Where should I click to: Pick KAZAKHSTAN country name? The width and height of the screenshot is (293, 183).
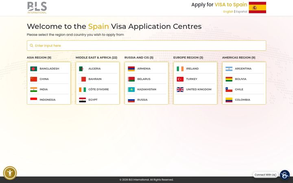146,89
